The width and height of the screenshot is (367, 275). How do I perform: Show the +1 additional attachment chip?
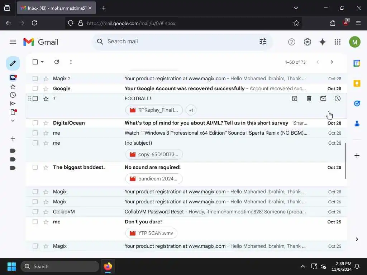pyautogui.click(x=191, y=110)
